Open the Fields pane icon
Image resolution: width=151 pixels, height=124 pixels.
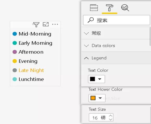click(94, 8)
